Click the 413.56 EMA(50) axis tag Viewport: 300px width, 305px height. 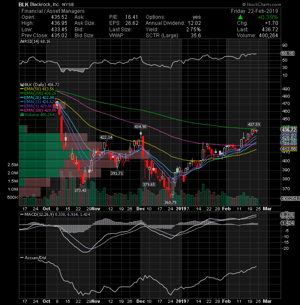click(289, 149)
